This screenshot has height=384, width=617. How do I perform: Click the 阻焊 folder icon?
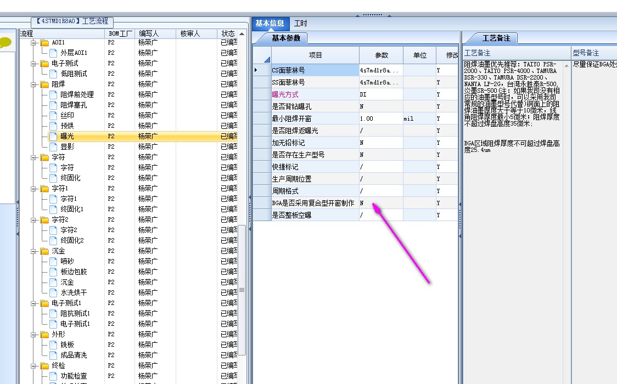tap(45, 84)
